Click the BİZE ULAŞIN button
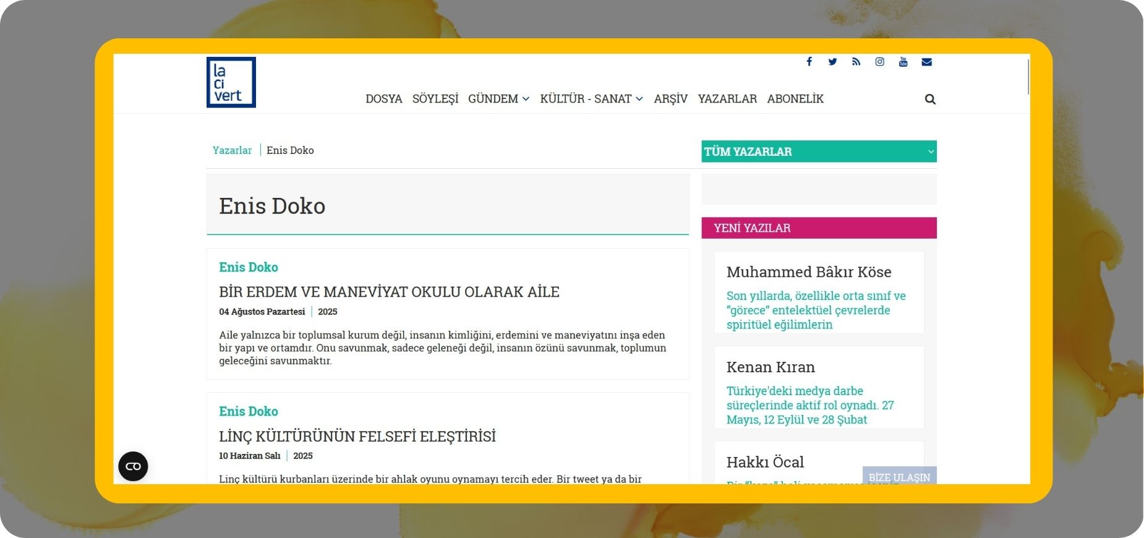The height and width of the screenshot is (538, 1144). pyautogui.click(x=900, y=476)
